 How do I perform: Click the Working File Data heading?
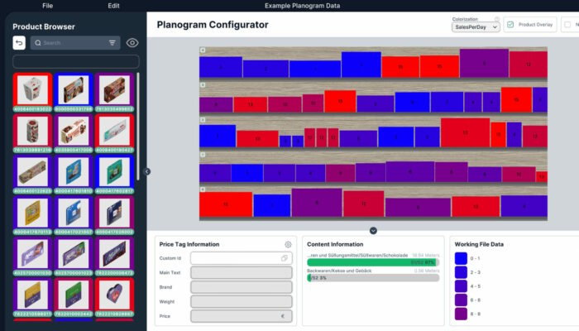click(x=479, y=244)
